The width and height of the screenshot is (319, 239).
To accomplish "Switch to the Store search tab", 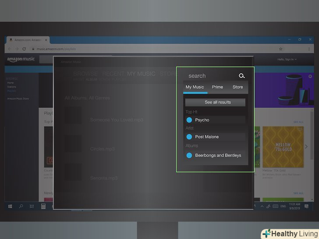I will click(237, 87).
